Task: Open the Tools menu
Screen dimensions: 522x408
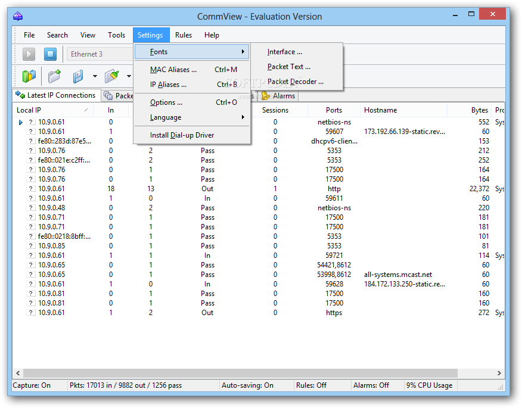Action: (x=117, y=35)
